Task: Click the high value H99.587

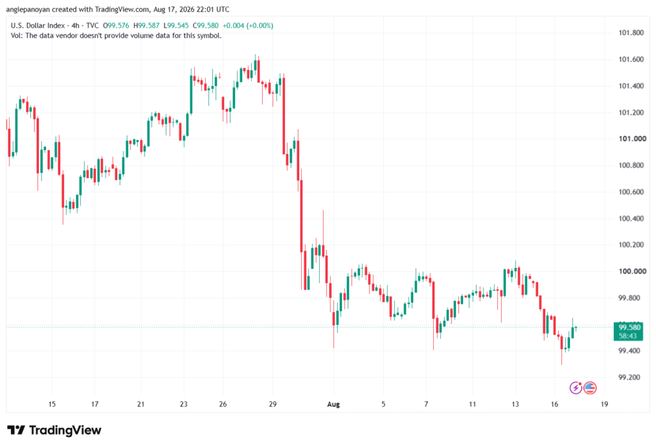Action: point(147,26)
